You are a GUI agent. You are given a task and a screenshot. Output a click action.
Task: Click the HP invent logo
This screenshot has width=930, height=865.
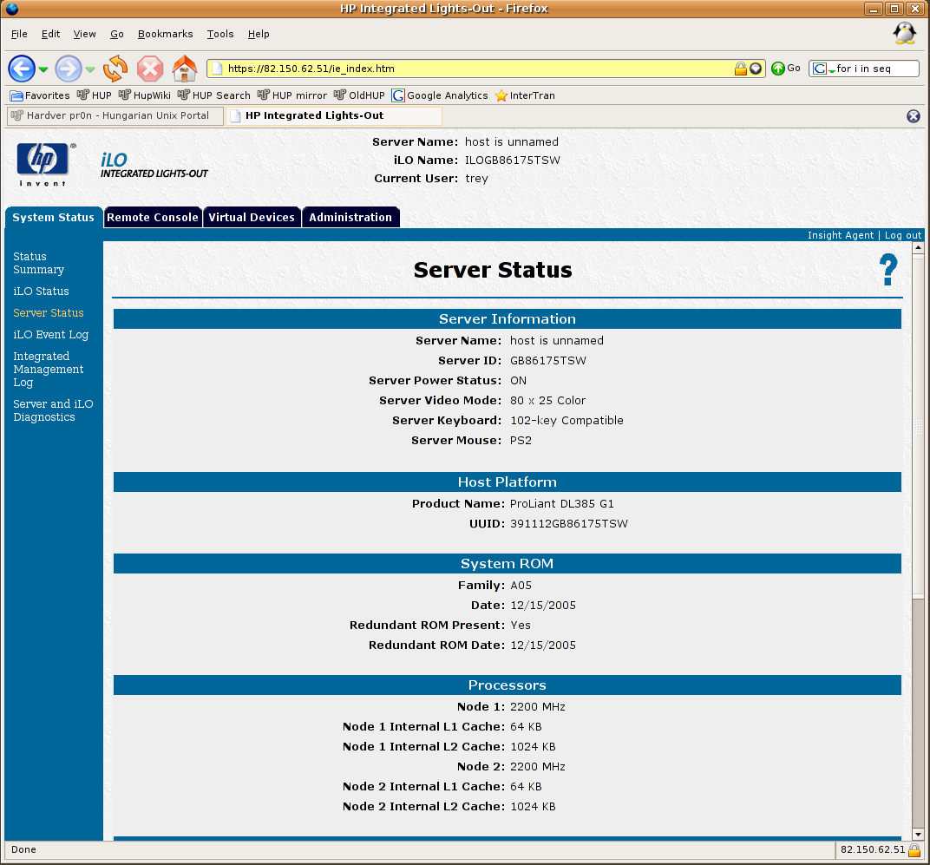[43, 164]
